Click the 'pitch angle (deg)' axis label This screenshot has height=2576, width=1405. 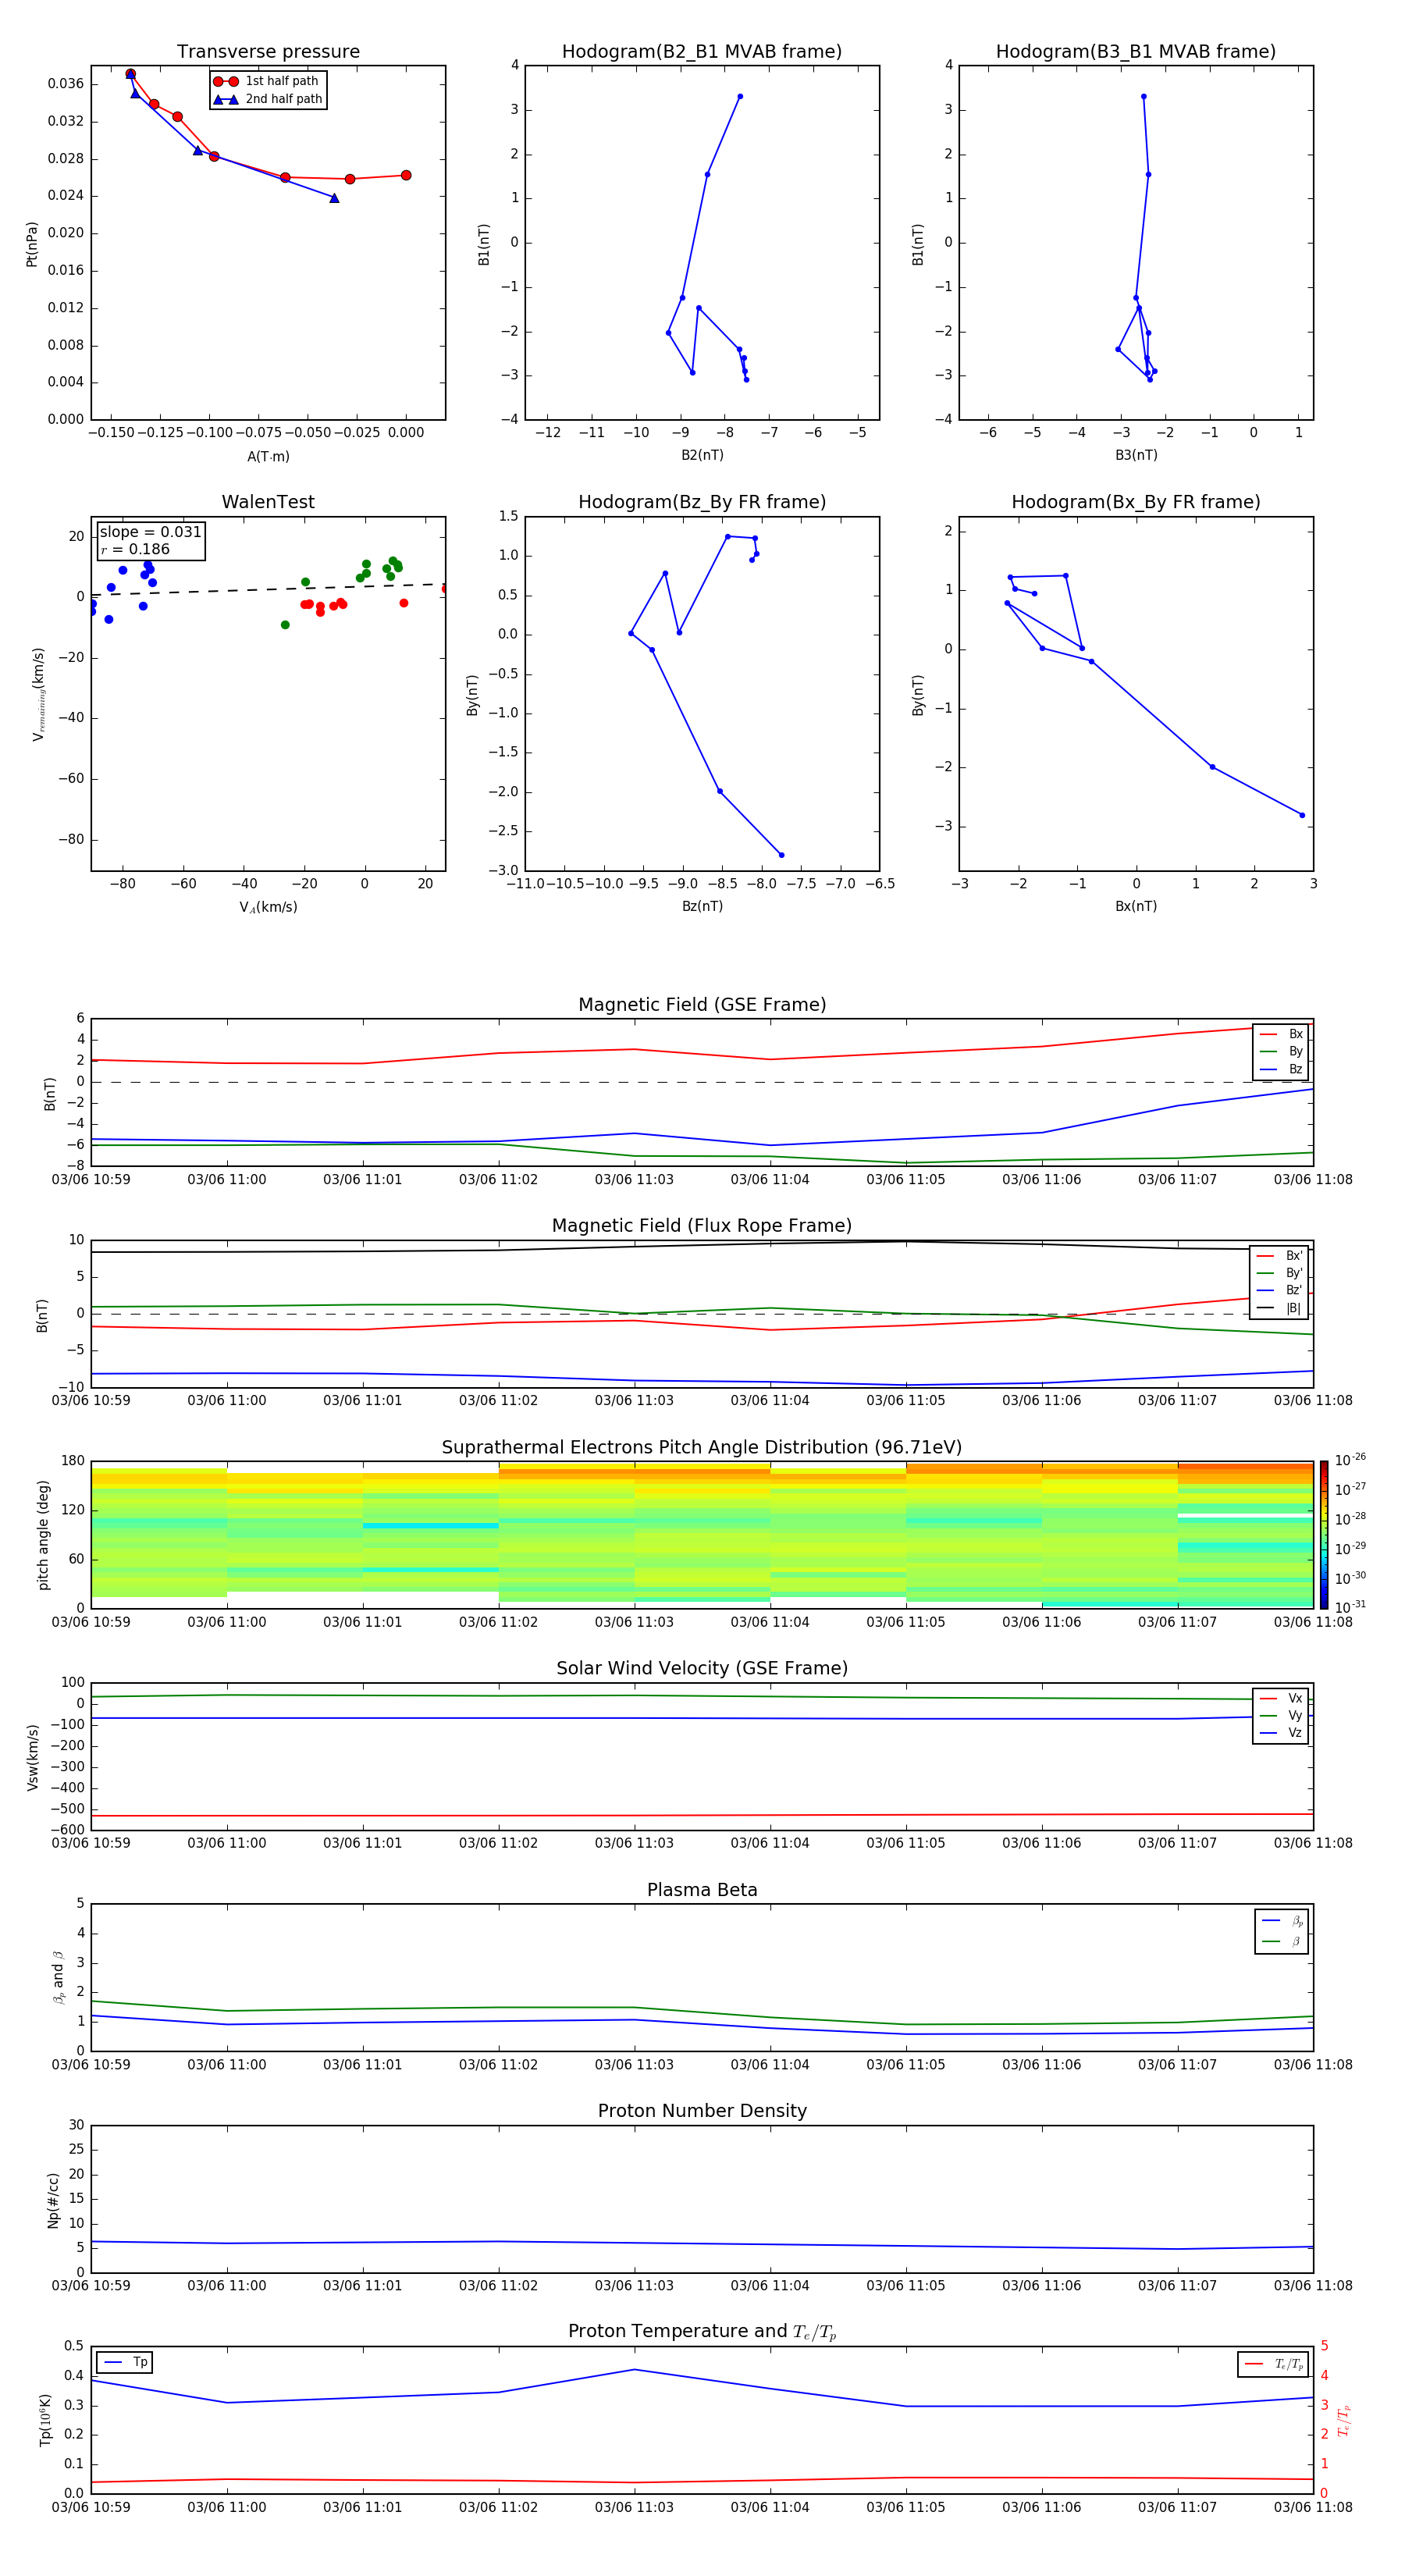click(x=43, y=1535)
